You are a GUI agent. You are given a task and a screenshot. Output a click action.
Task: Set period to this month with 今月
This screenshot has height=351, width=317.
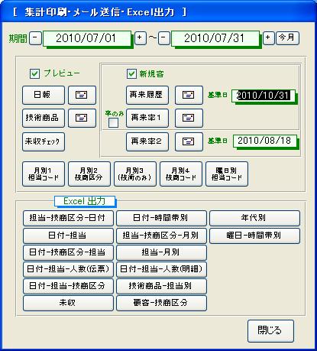tap(287, 38)
